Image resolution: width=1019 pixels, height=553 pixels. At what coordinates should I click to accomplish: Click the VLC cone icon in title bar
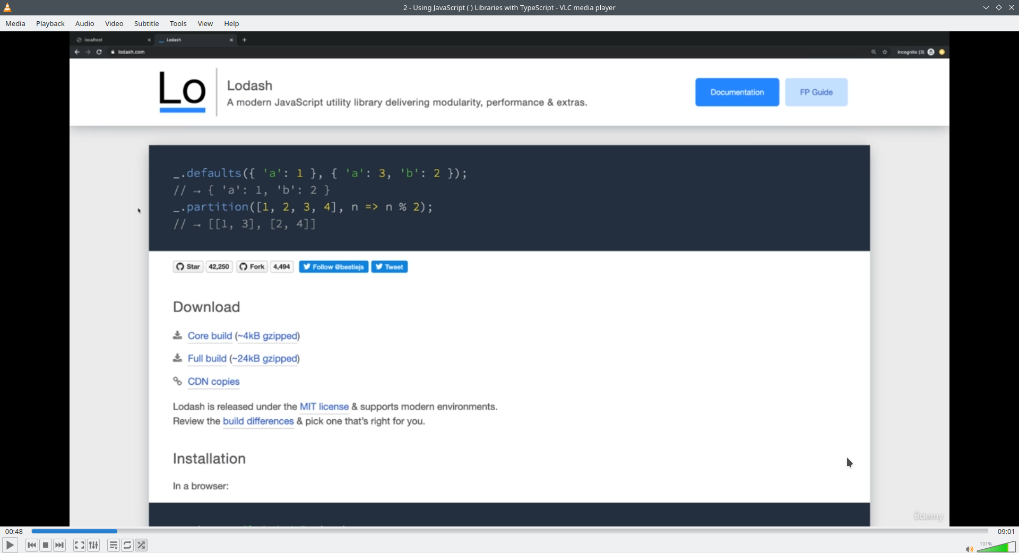pyautogui.click(x=7, y=7)
